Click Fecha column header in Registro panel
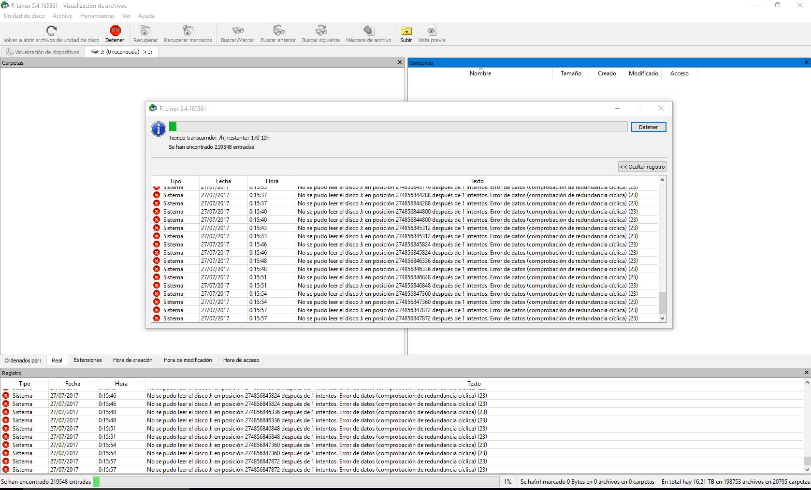Viewport: 811px width, 490px height. [x=72, y=384]
